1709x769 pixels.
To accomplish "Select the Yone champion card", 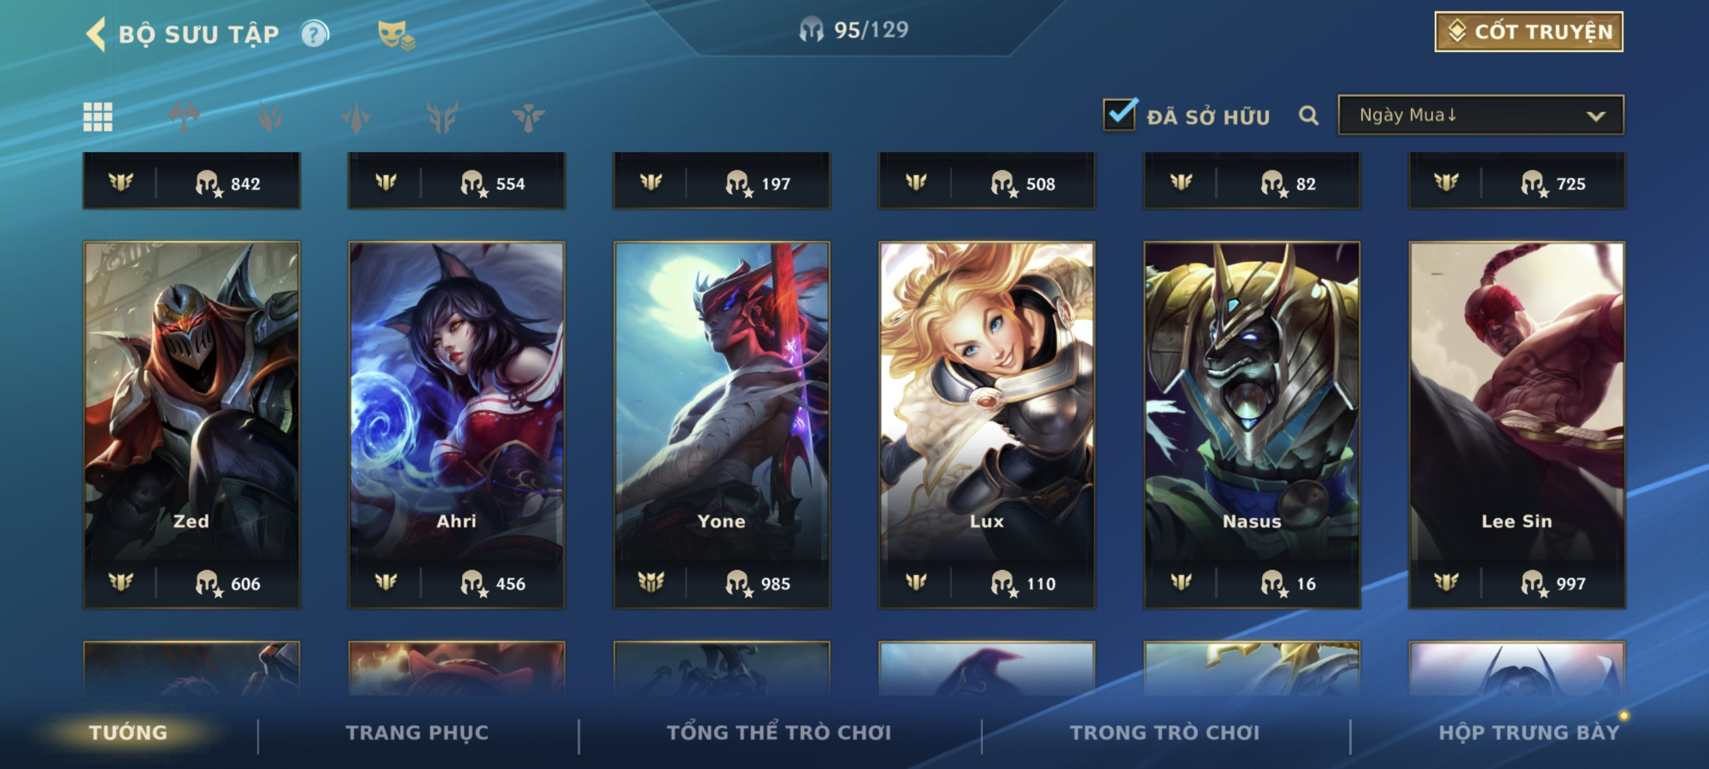I will pos(722,425).
